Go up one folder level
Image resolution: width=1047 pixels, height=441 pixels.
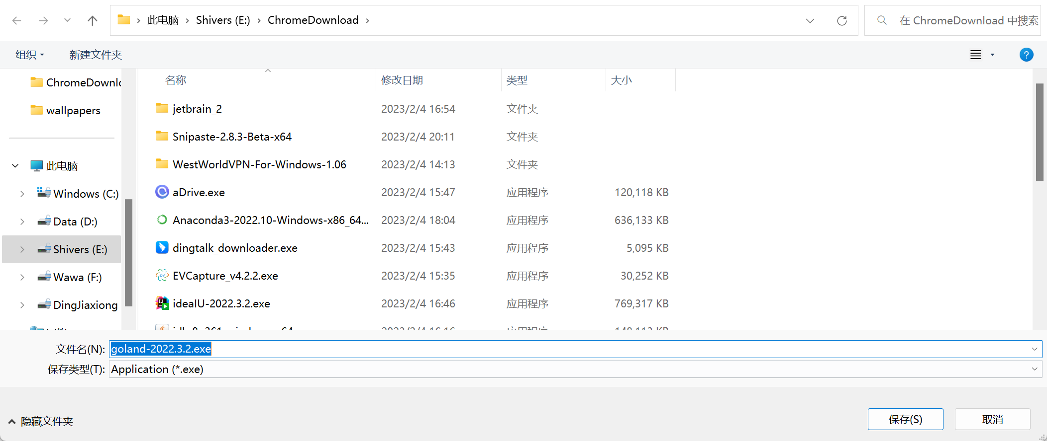(92, 20)
